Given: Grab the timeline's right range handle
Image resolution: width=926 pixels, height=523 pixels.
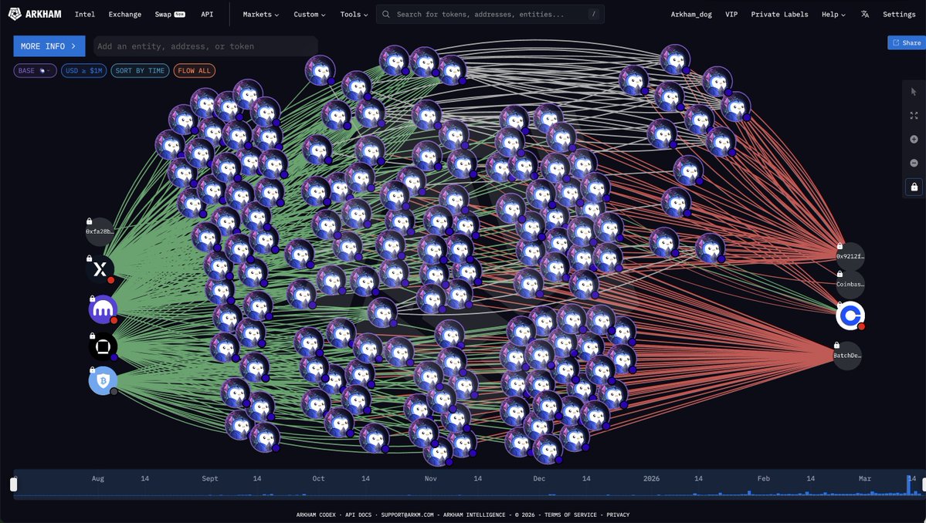Looking at the screenshot, I should (x=924, y=484).
